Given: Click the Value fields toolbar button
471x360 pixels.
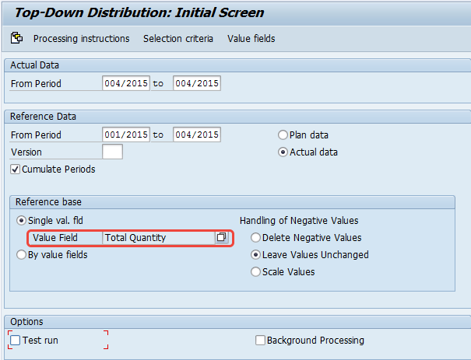Looking at the screenshot, I should (x=251, y=38).
